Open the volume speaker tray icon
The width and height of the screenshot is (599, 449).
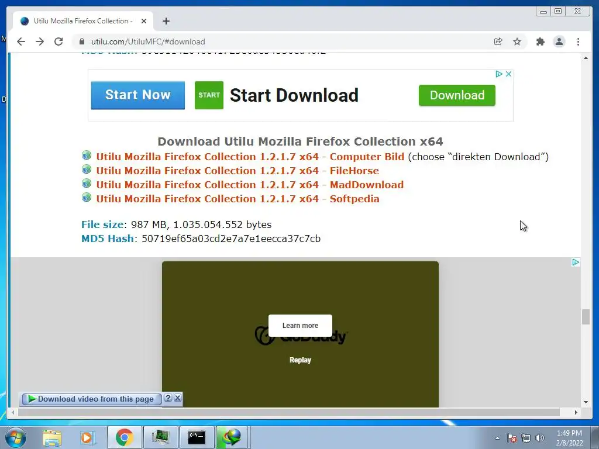540,438
